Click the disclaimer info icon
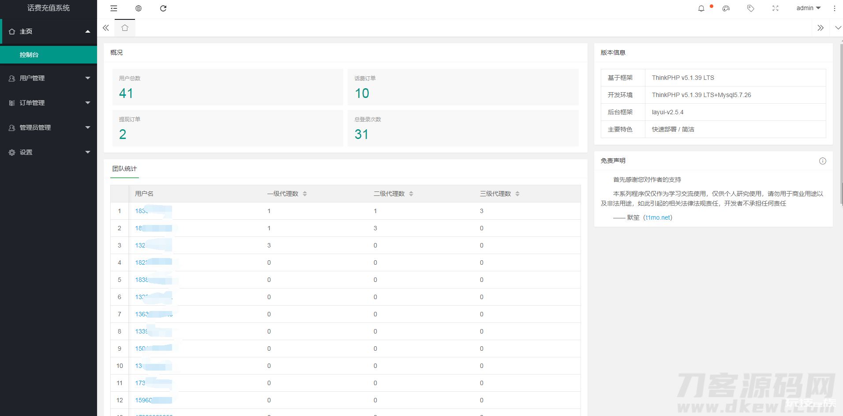Screen dimensions: 843x416 [823, 161]
